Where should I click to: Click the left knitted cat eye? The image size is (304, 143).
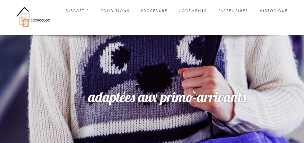(115, 58)
